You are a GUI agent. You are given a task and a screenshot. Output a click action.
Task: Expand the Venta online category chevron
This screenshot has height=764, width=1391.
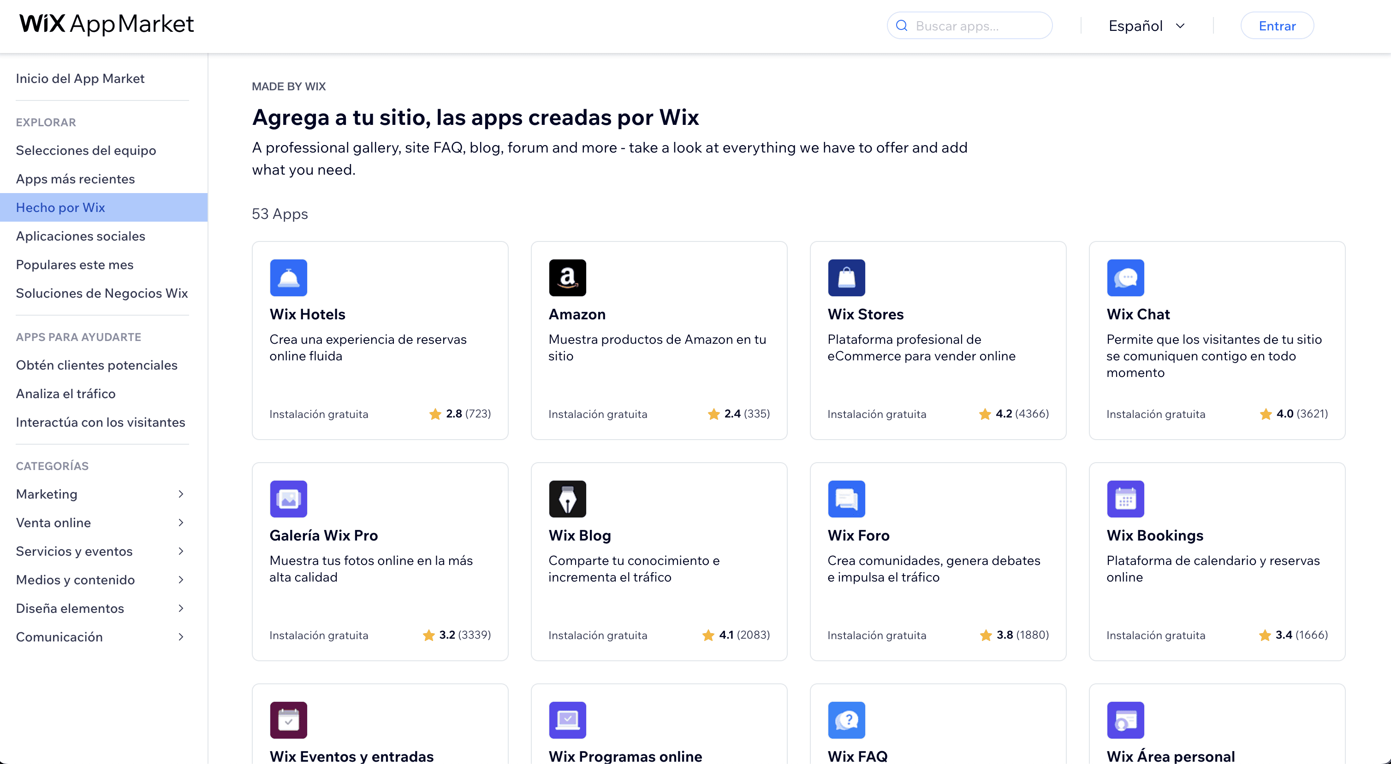point(181,522)
